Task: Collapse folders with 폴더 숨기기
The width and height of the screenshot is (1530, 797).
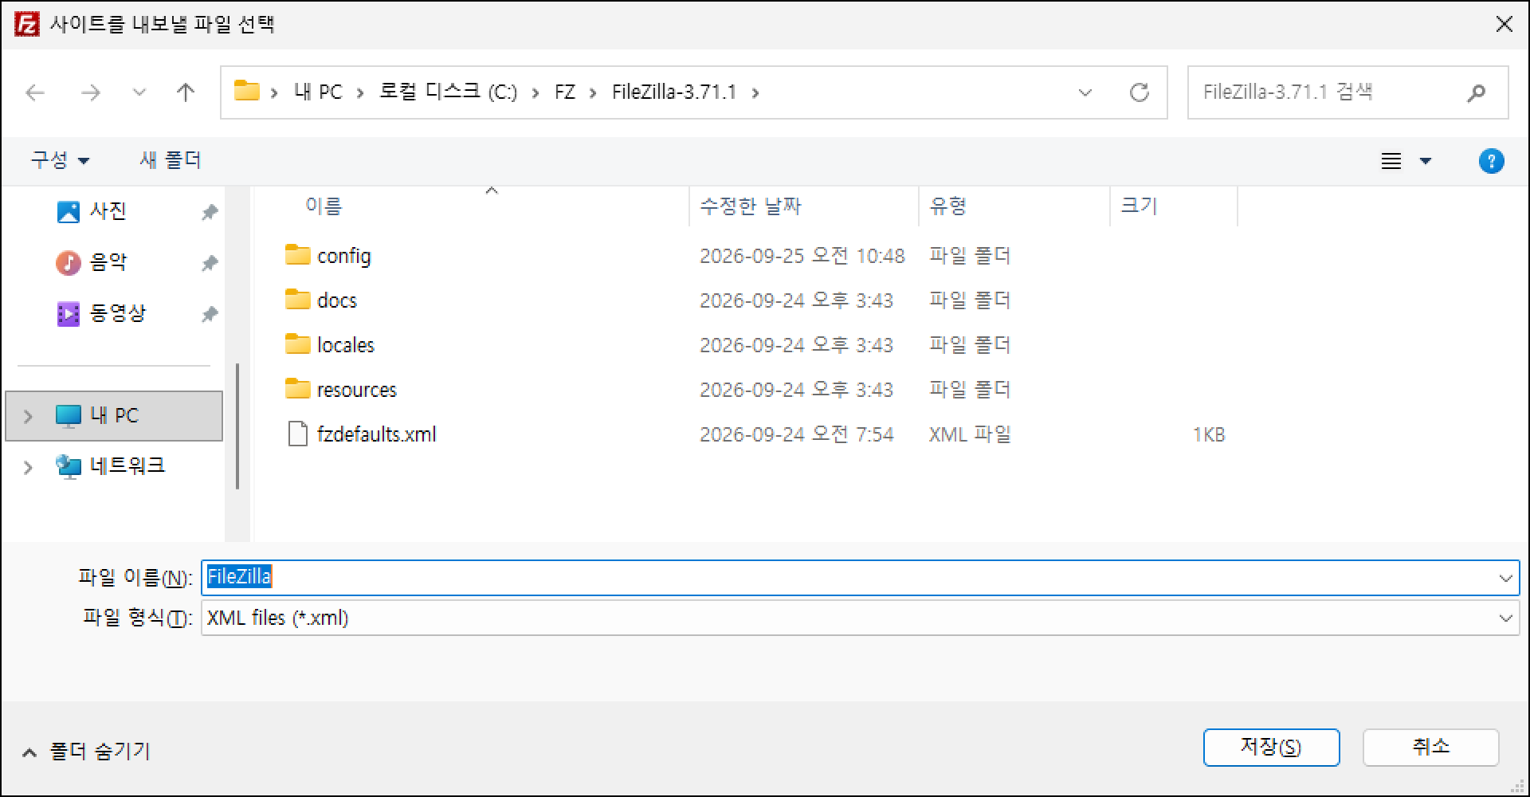Action: tap(86, 752)
